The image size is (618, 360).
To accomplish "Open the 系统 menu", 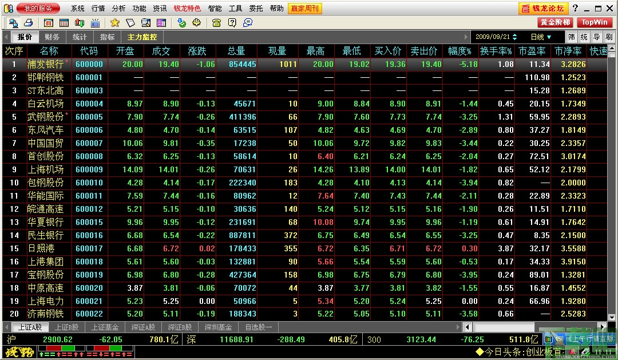I will tap(78, 8).
